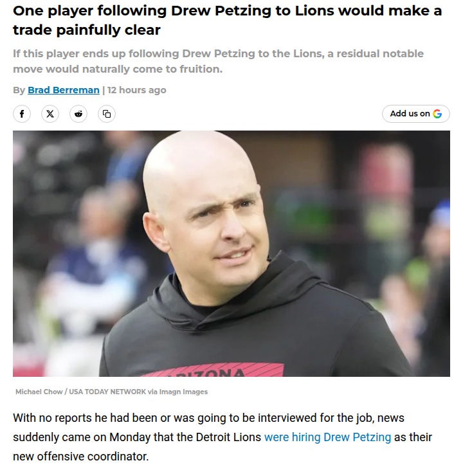
Task: Share the article on X
Action: 50,114
